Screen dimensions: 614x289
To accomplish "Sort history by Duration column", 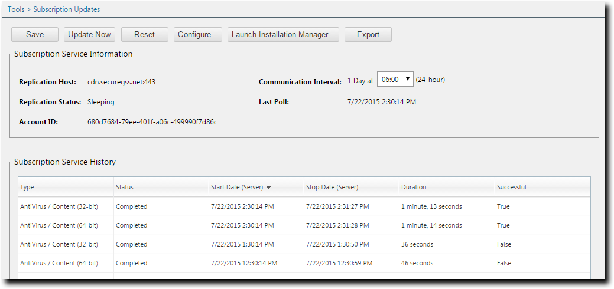I will pyautogui.click(x=414, y=187).
